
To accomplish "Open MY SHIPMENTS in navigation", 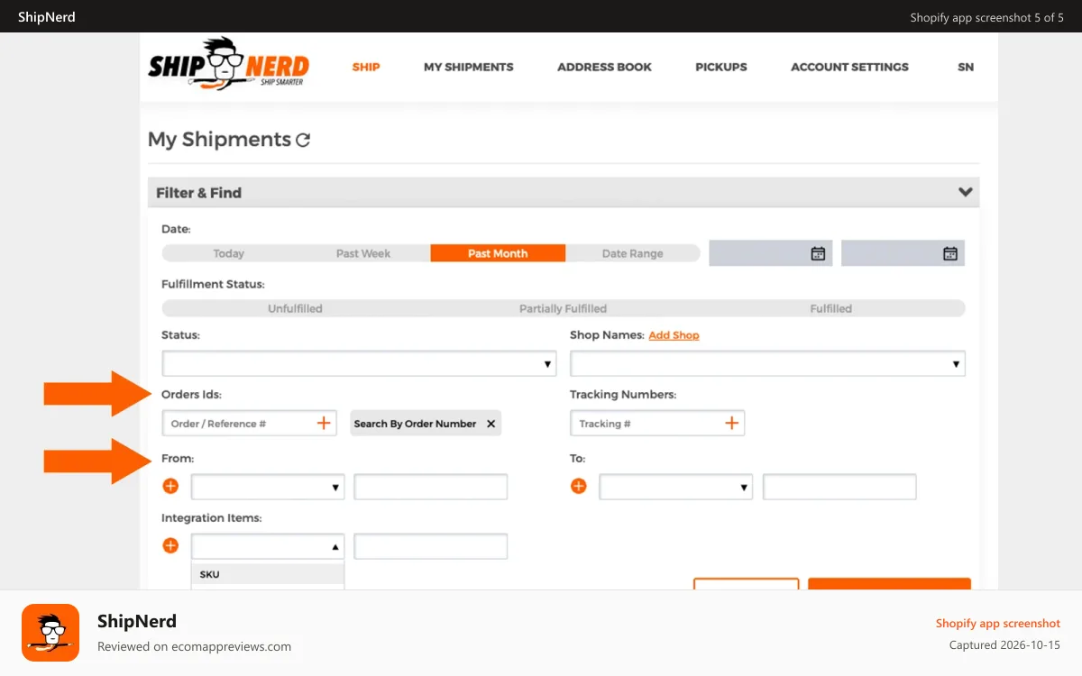I will pos(469,67).
